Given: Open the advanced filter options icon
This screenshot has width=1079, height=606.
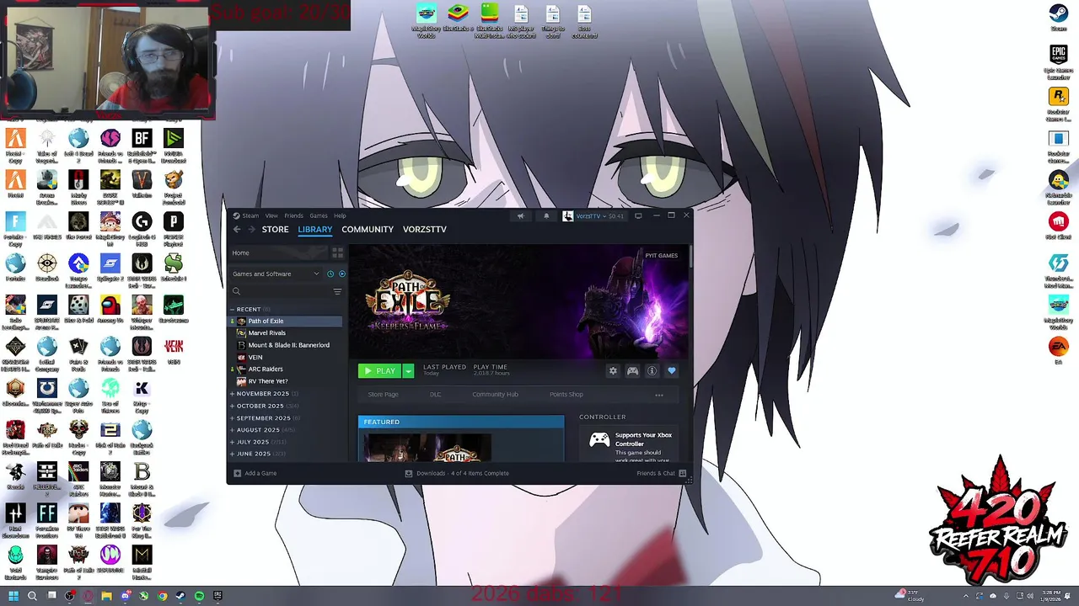Looking at the screenshot, I should [337, 291].
